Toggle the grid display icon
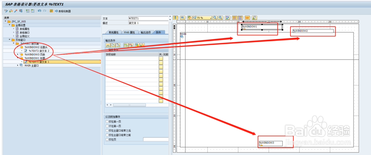The width and height of the screenshot is (371, 155). [x=234, y=18]
